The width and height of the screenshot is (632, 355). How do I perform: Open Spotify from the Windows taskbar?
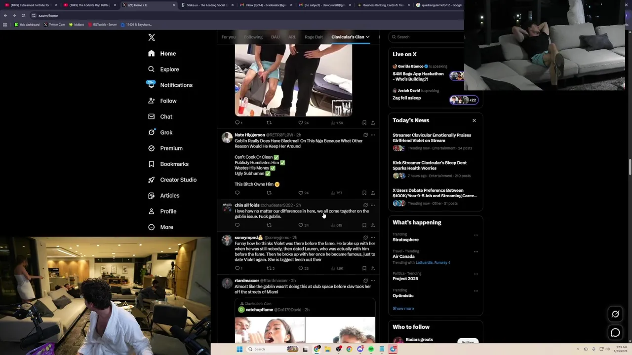(x=371, y=349)
